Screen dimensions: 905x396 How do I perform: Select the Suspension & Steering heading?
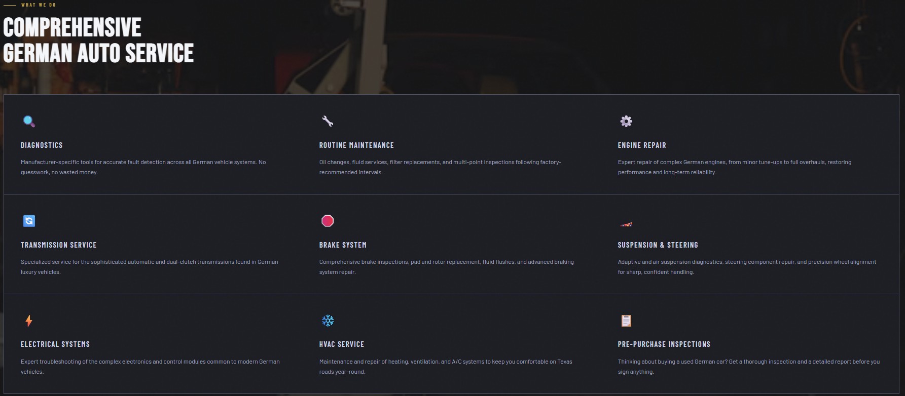[658, 245]
